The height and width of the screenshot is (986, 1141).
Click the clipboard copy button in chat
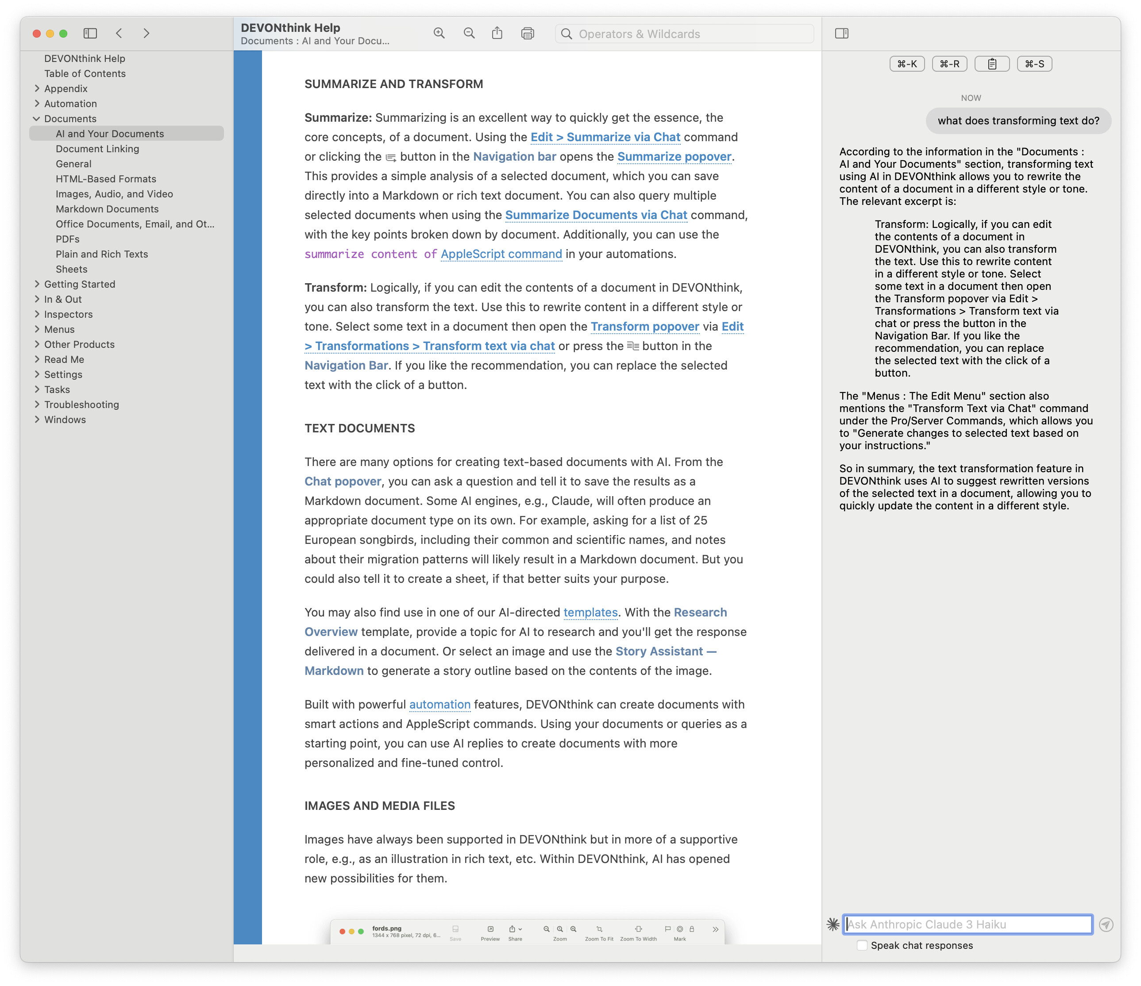(991, 64)
